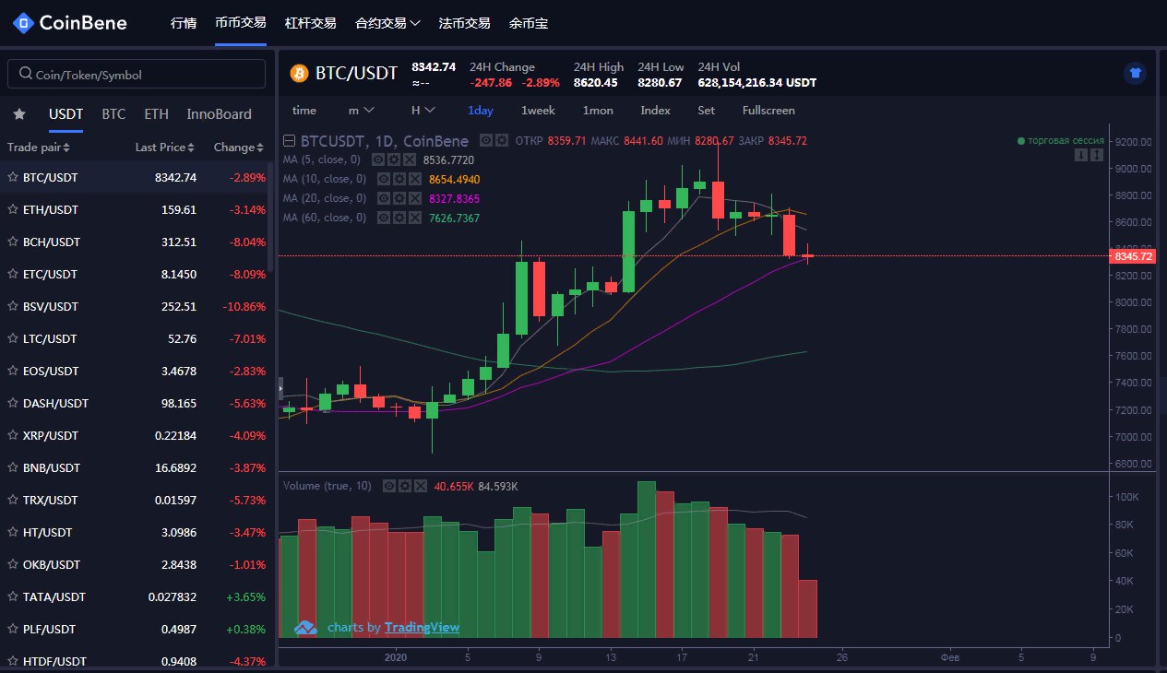
Task: Switch to the InnoBoard tab
Action: [219, 114]
